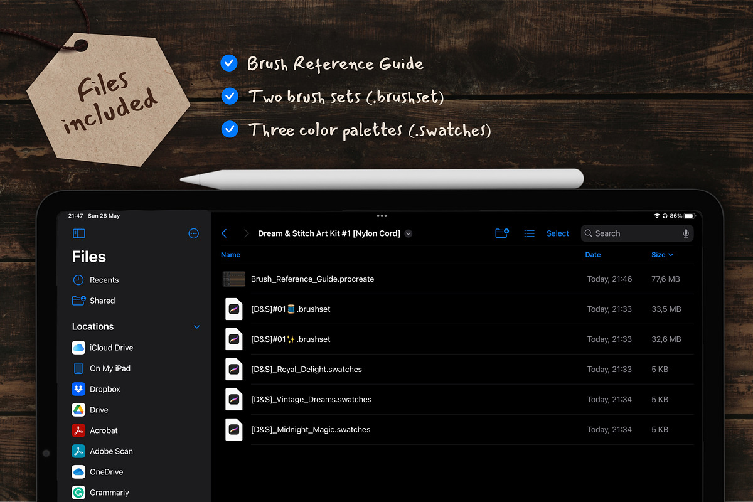Click Today, 21:46 date entry

[x=609, y=279]
